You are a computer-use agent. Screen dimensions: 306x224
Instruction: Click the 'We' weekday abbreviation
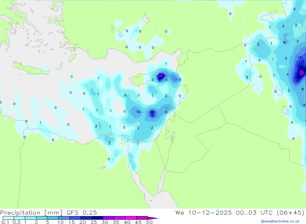[180, 212]
